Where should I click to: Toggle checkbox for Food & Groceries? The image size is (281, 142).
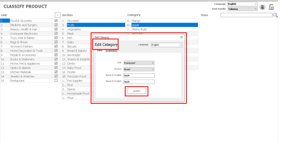coord(56,21)
